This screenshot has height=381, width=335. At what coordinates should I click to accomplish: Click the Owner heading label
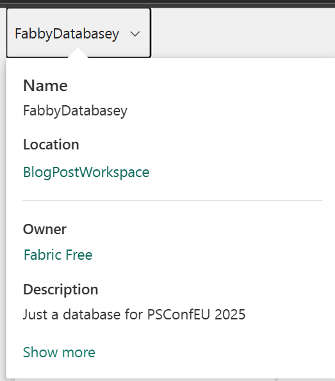[x=45, y=229]
